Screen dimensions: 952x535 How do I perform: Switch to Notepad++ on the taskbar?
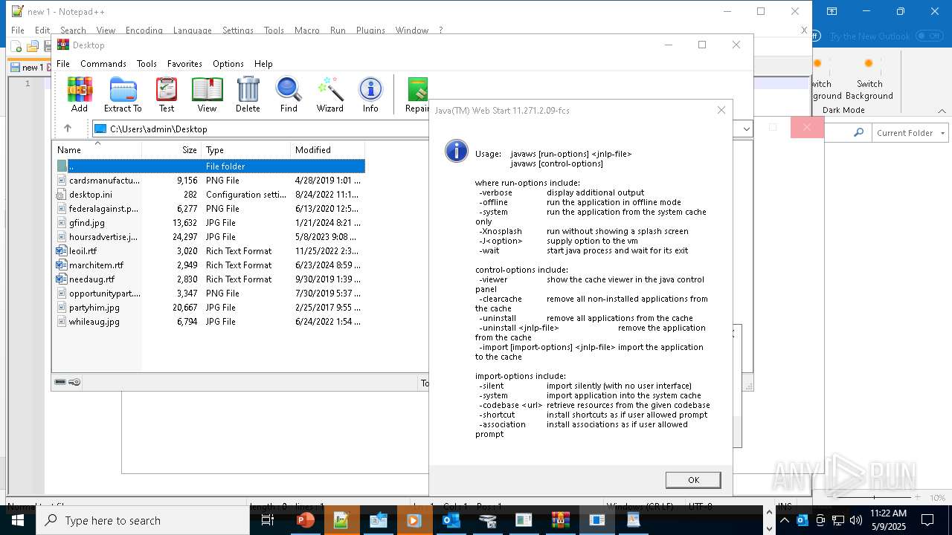tap(341, 520)
